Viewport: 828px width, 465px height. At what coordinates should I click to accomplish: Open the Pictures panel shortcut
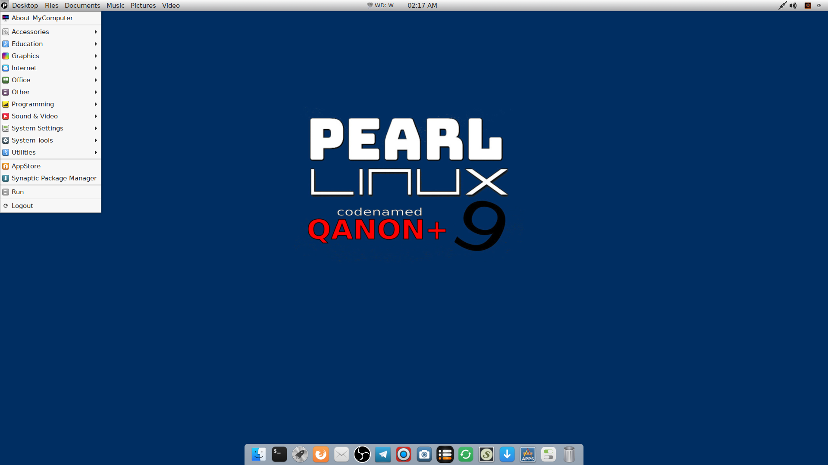point(143,6)
